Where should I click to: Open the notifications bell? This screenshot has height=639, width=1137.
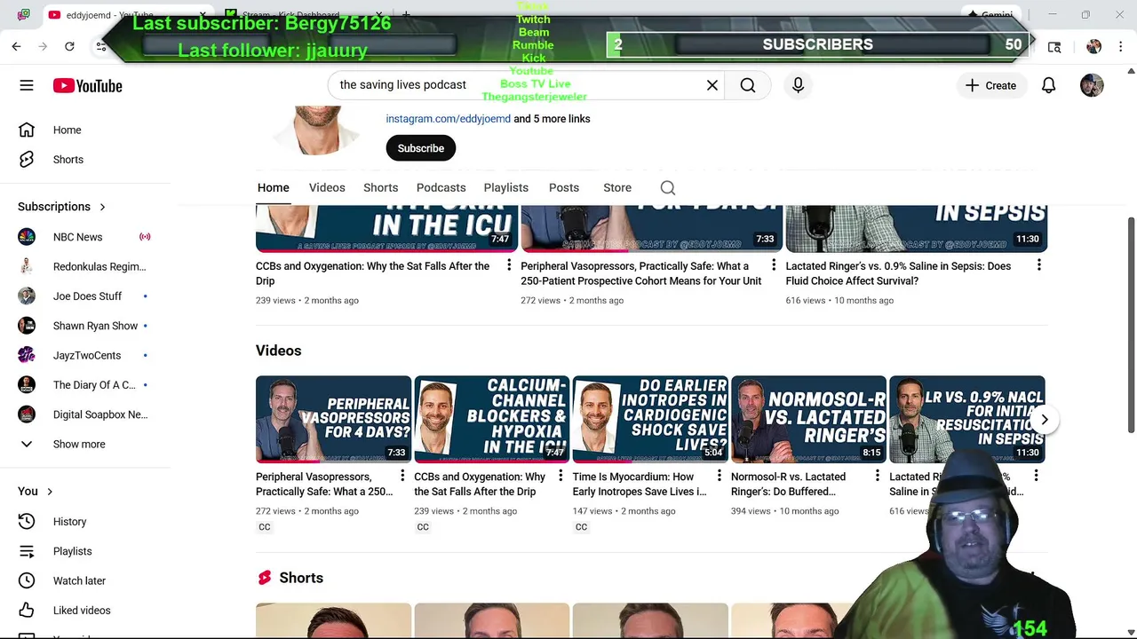click(x=1048, y=85)
